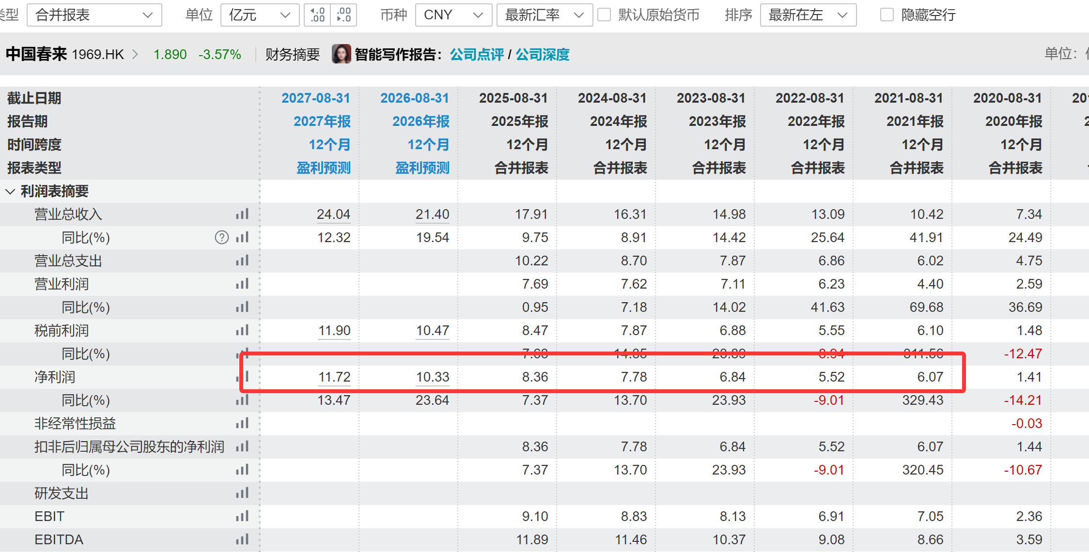The width and height of the screenshot is (1089, 552).
Task: Click the question mark help icon by 同比(%)
Action: [221, 238]
